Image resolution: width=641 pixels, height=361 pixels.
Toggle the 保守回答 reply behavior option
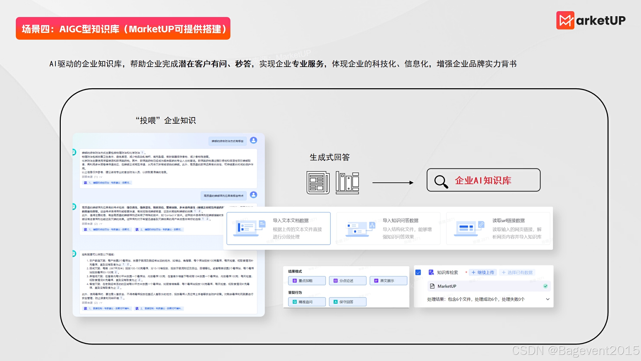tap(347, 302)
